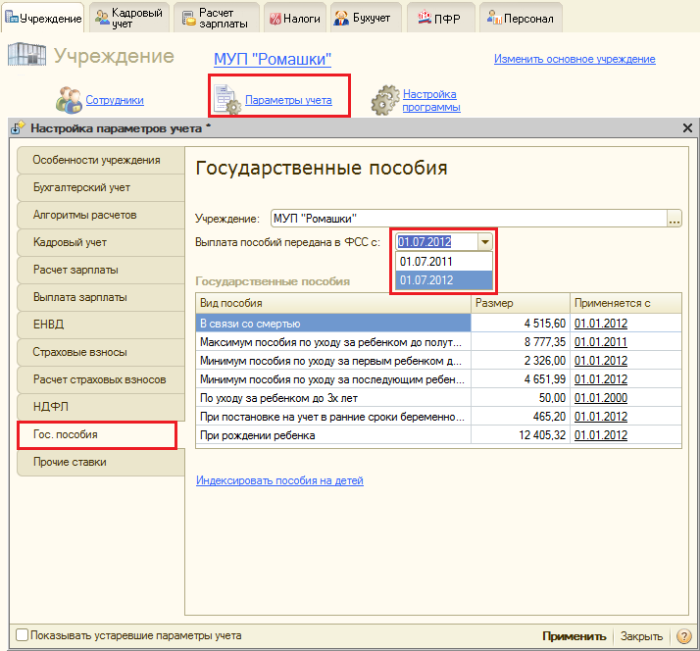
Task: Open Прочие ставки section
Action: 101,462
